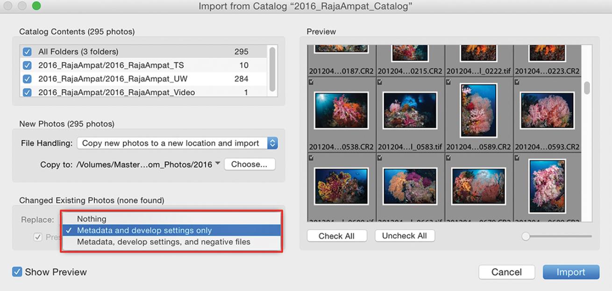Select the thumbnail labeled 201204...l_0583.tif
Viewport: 612px width, 291px height.
coord(410,110)
